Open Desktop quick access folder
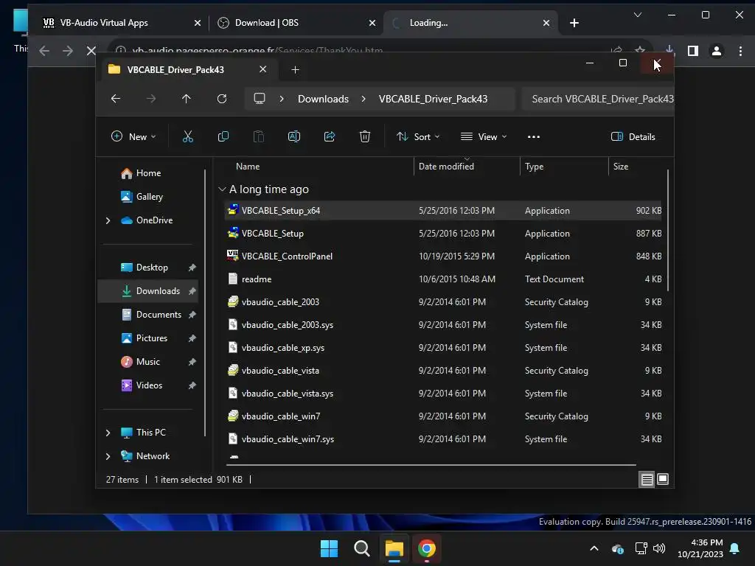755x566 pixels. pyautogui.click(x=152, y=268)
